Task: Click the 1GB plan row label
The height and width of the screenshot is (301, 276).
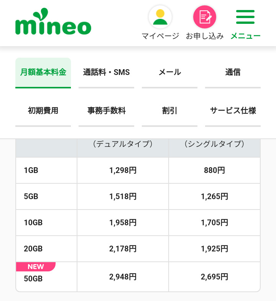Action: [x=31, y=170]
